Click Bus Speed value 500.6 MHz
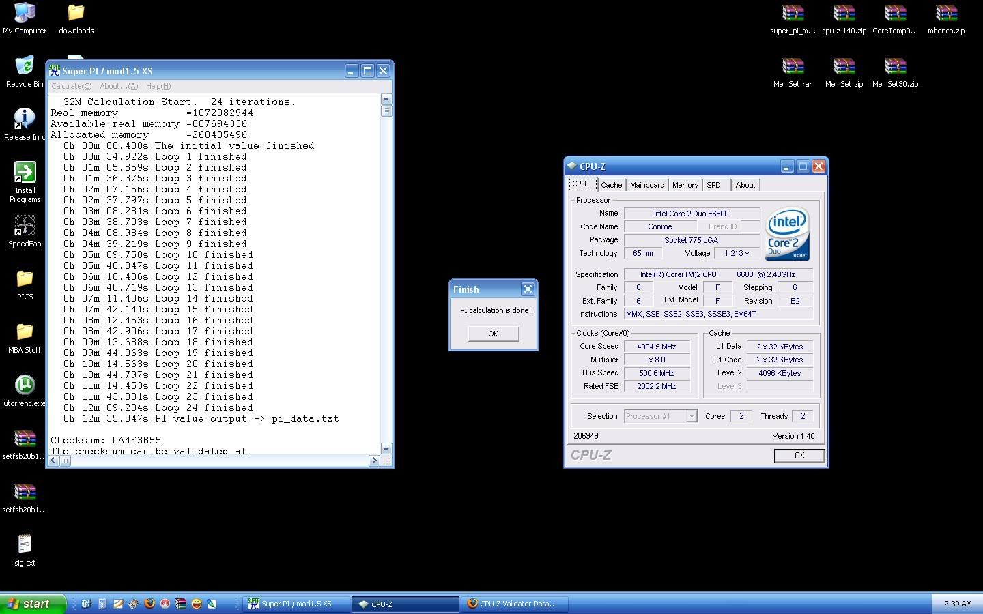Screen dimensions: 983x614 657,373
